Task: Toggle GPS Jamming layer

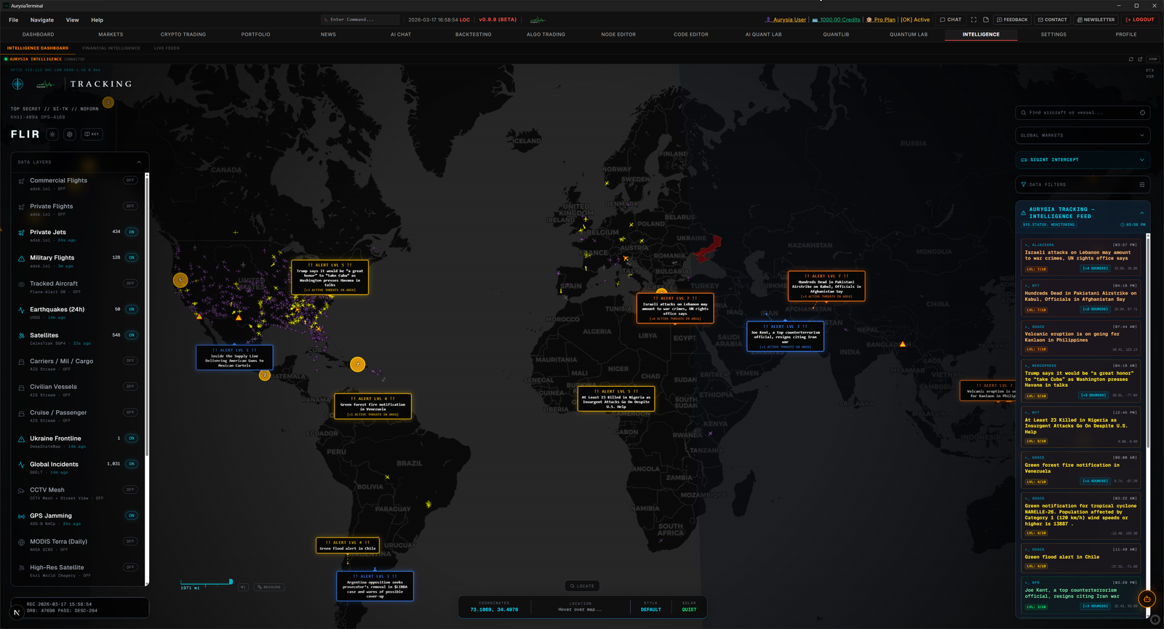Action: coord(131,516)
